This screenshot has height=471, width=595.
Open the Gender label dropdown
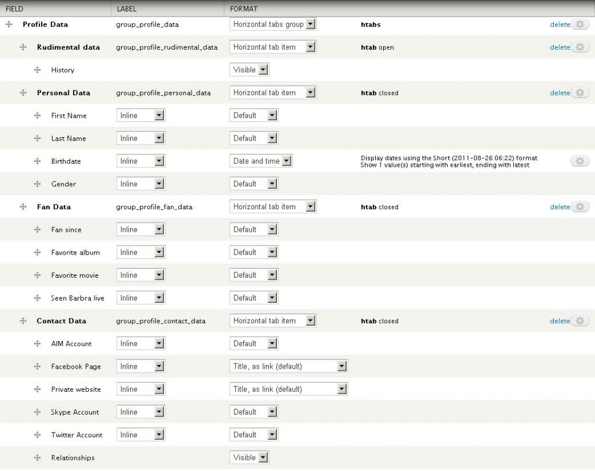(141, 184)
